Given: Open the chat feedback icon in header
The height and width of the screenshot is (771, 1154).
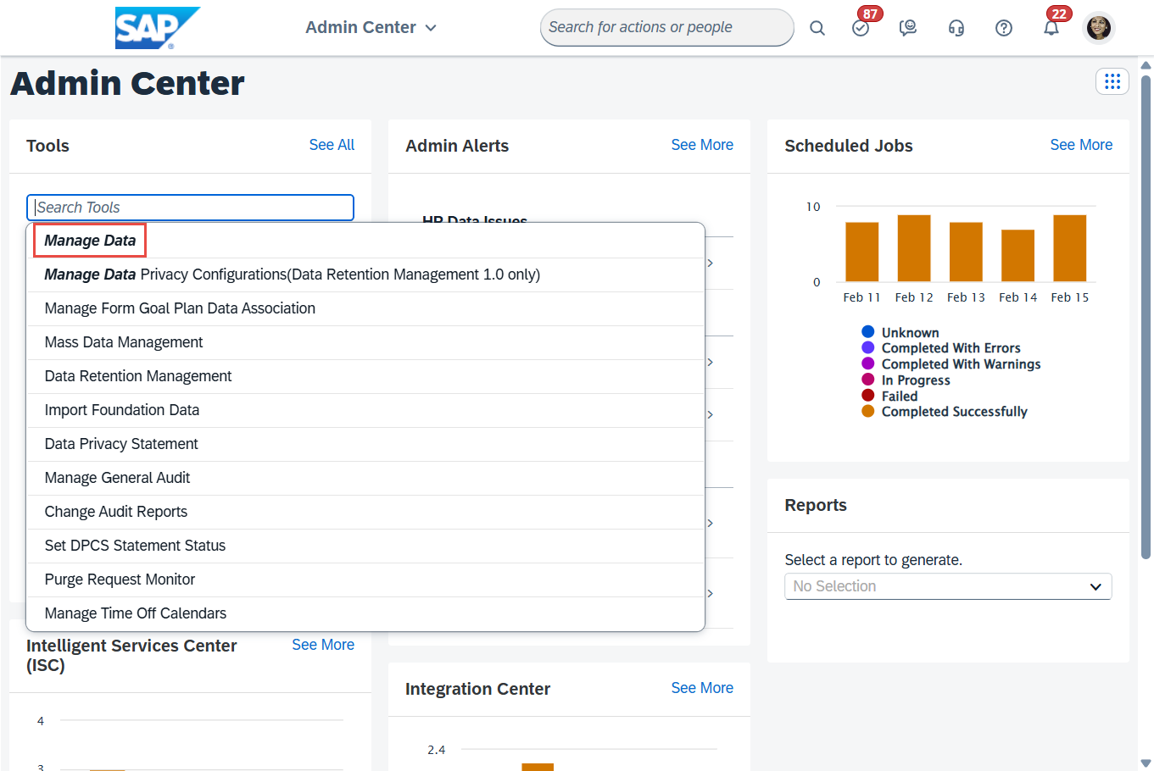Looking at the screenshot, I should (x=908, y=28).
